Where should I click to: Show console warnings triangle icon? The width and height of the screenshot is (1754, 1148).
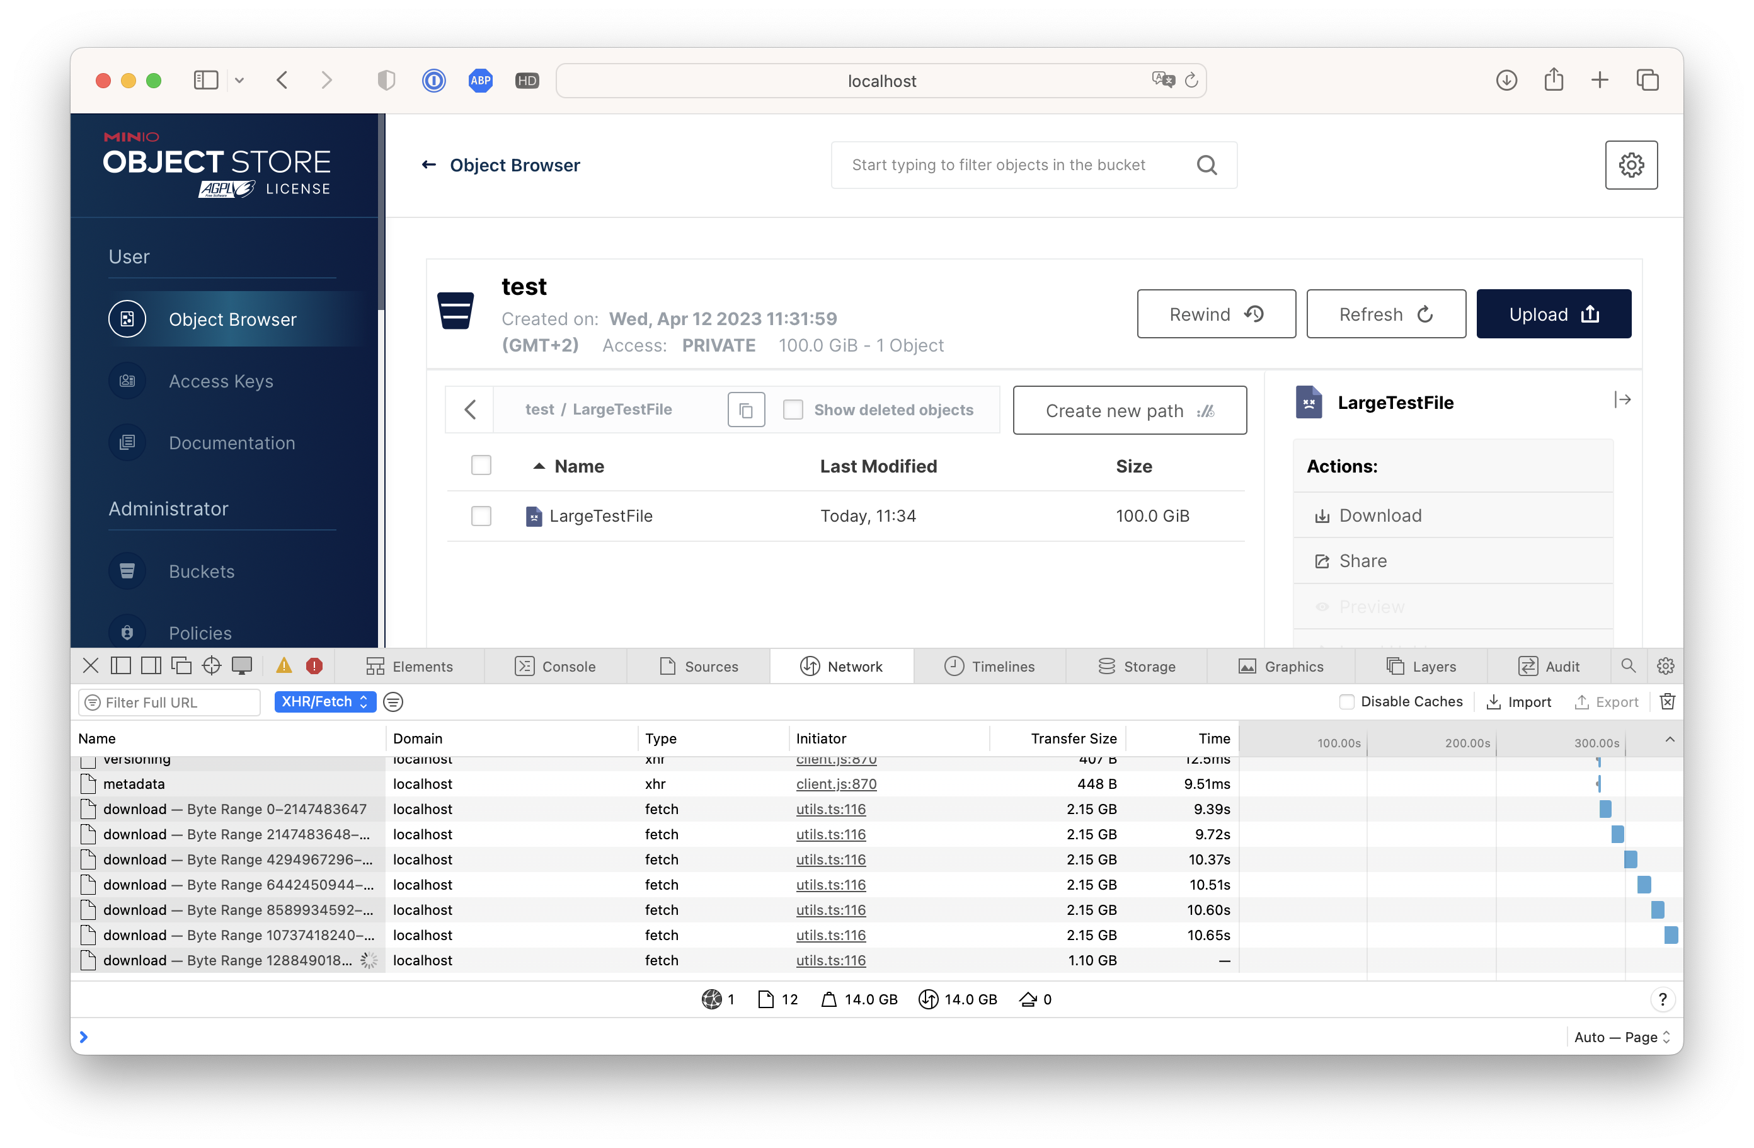pyautogui.click(x=284, y=666)
